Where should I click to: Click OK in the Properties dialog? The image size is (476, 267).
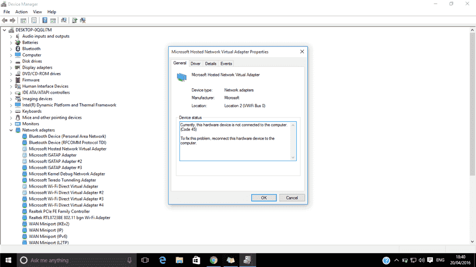(264, 198)
